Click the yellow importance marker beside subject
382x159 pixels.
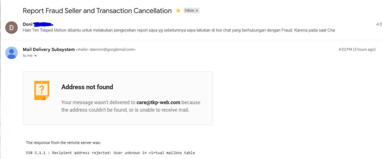click(x=178, y=11)
